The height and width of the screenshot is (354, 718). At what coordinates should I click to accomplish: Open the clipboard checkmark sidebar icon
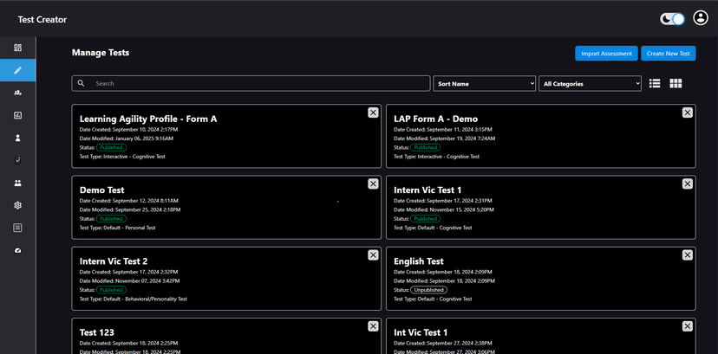pyautogui.click(x=18, y=160)
